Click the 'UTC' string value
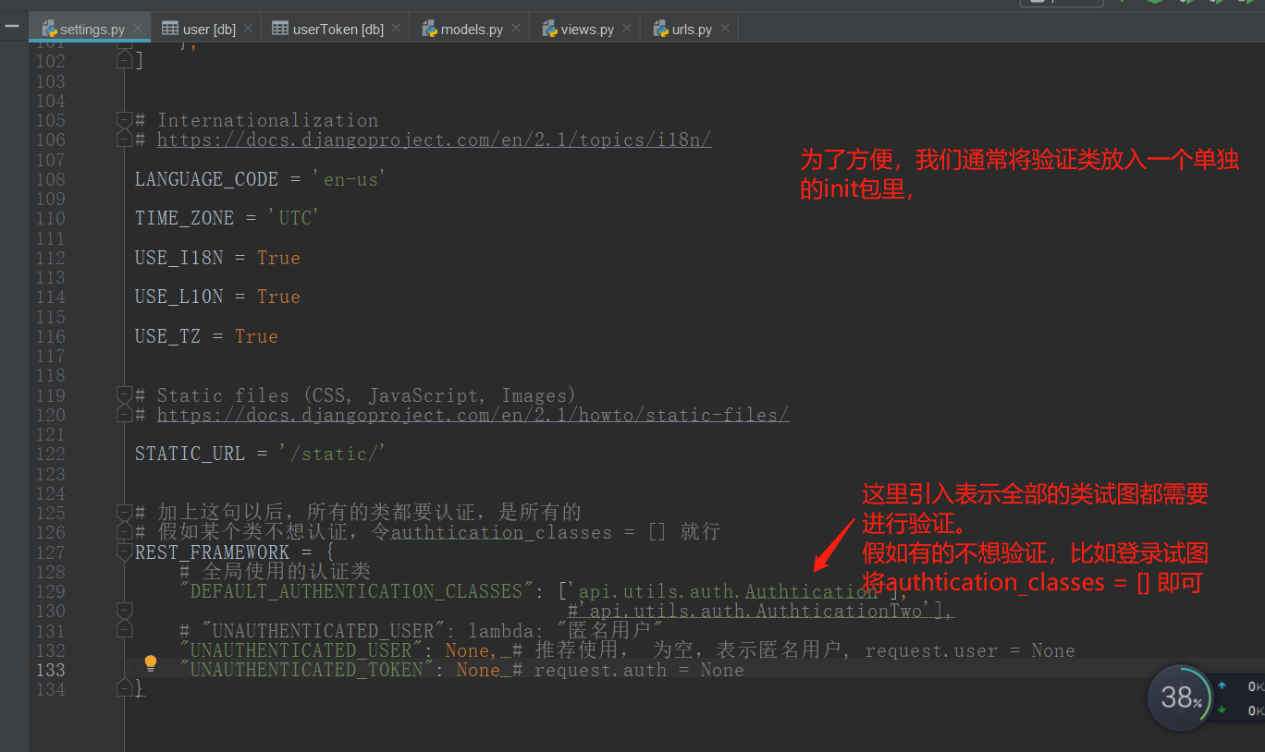 point(293,218)
